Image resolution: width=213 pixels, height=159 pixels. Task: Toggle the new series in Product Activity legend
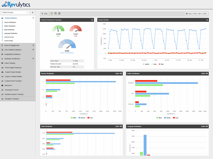154,64
